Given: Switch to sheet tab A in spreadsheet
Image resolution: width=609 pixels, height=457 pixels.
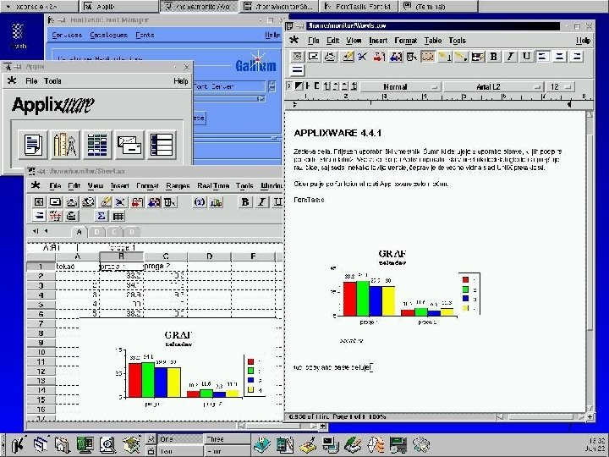Looking at the screenshot, I should tap(79, 232).
